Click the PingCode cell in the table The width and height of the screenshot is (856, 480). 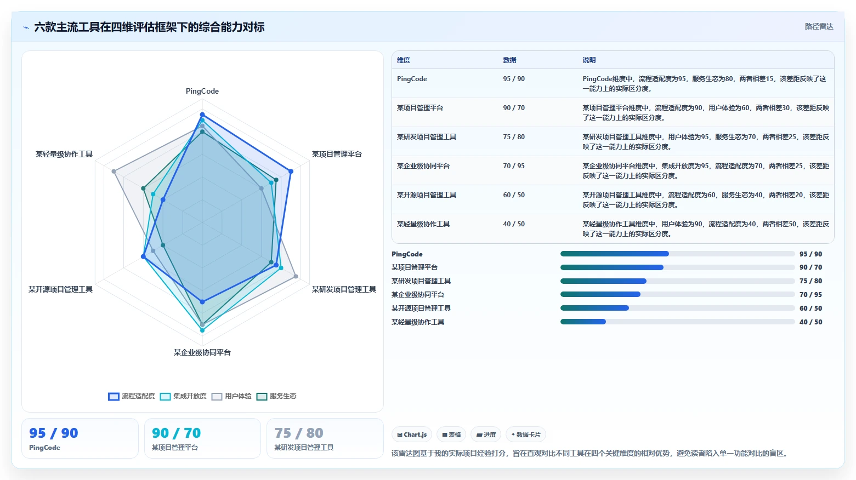click(412, 79)
